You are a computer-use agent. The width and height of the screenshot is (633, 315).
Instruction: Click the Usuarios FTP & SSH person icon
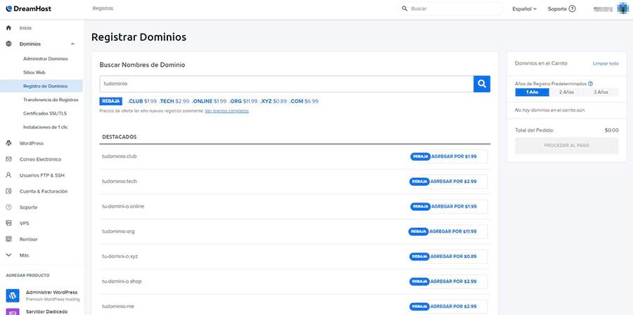tap(8, 175)
